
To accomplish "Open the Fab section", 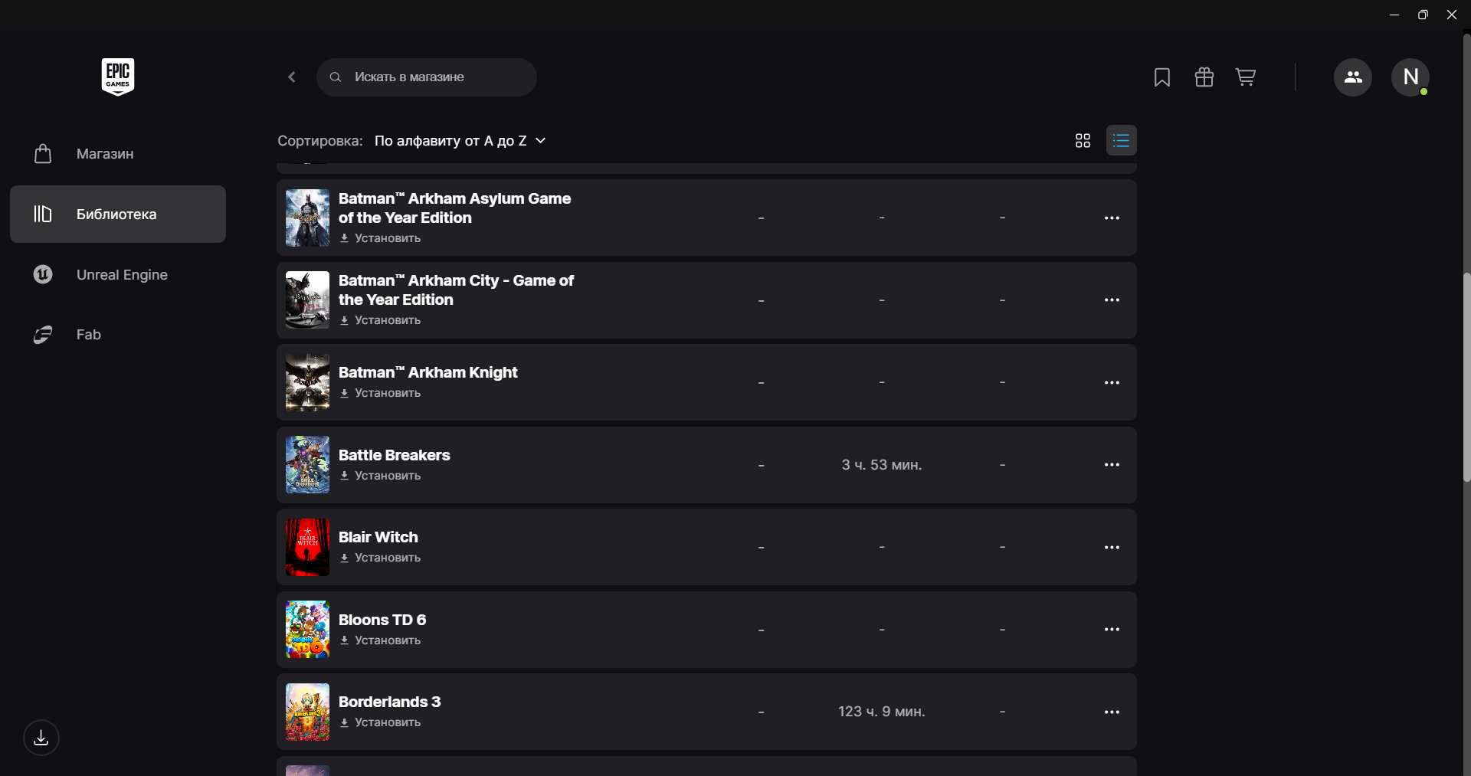I will tap(88, 335).
